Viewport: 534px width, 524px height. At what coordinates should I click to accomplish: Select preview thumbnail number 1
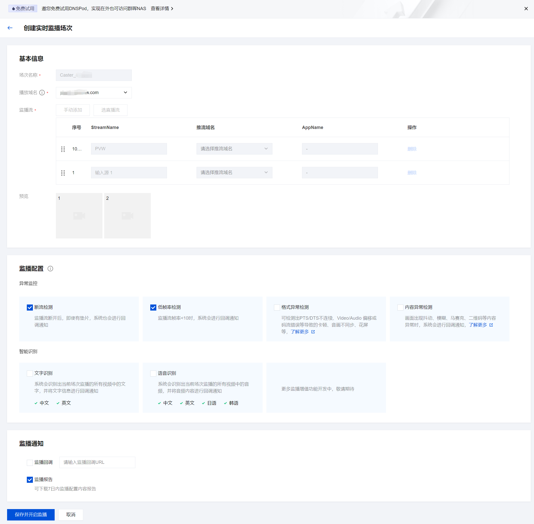pyautogui.click(x=79, y=215)
